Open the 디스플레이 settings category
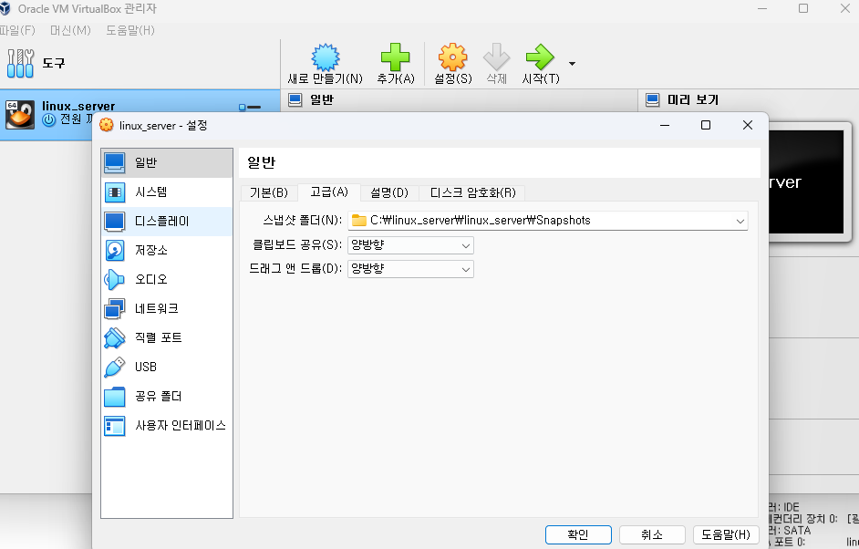The height and width of the screenshot is (549, 859). (167, 222)
